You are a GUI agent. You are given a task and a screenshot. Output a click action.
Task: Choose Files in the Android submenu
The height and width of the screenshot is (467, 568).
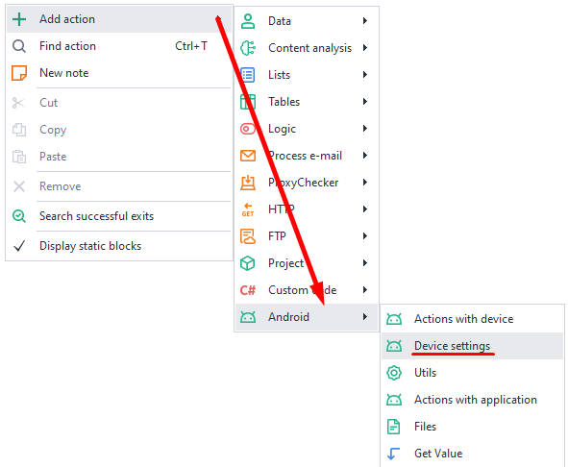[472, 427]
